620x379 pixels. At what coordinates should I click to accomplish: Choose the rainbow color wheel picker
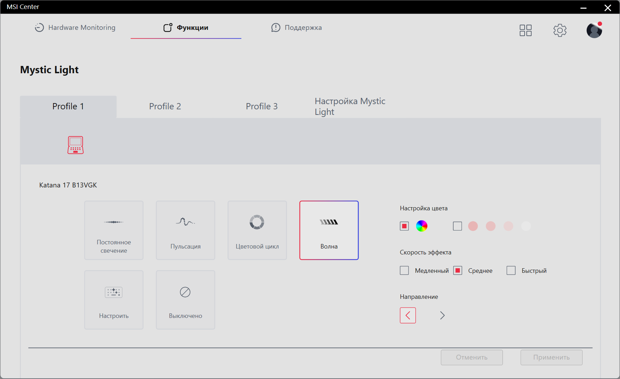(422, 226)
